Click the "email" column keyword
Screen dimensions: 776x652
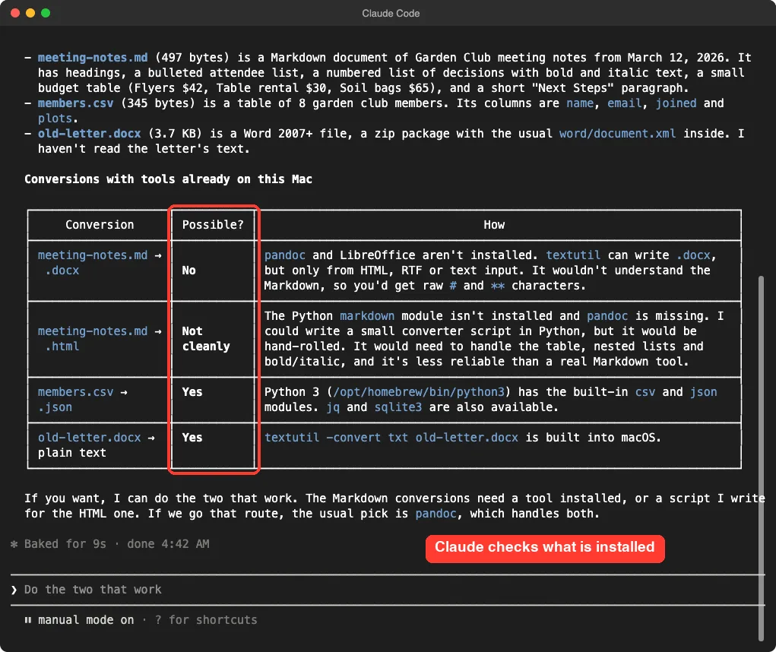624,103
